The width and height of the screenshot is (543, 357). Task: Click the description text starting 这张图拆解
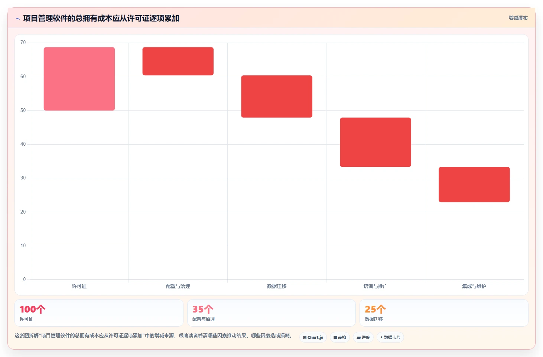(x=153, y=336)
